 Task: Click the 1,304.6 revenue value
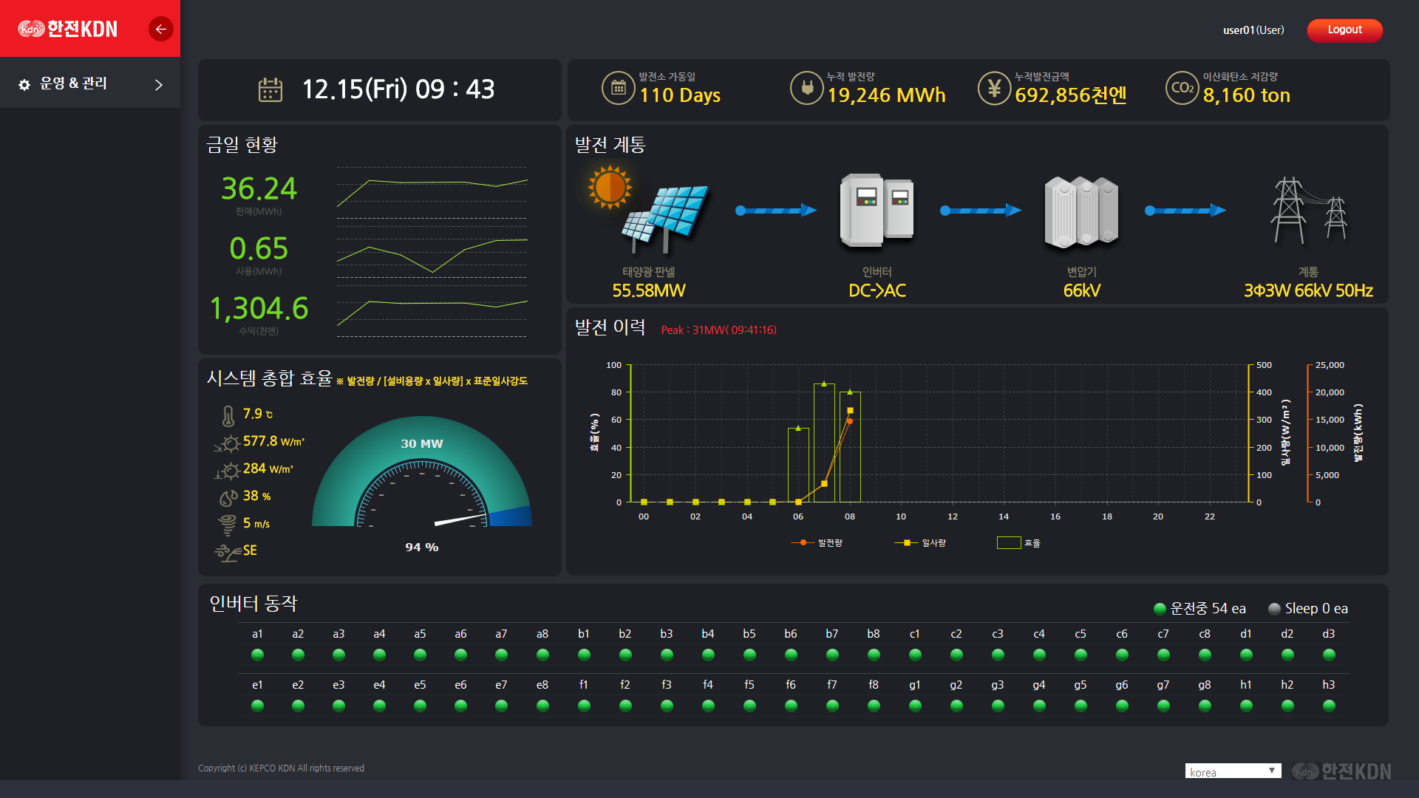259,309
